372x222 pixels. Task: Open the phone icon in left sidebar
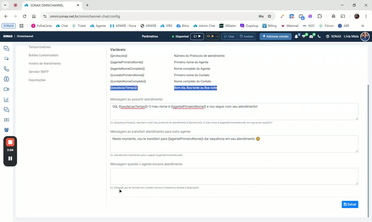(x=6, y=69)
